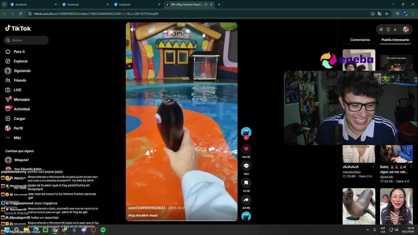Mute the video with the speaker icon

click(x=133, y=29)
